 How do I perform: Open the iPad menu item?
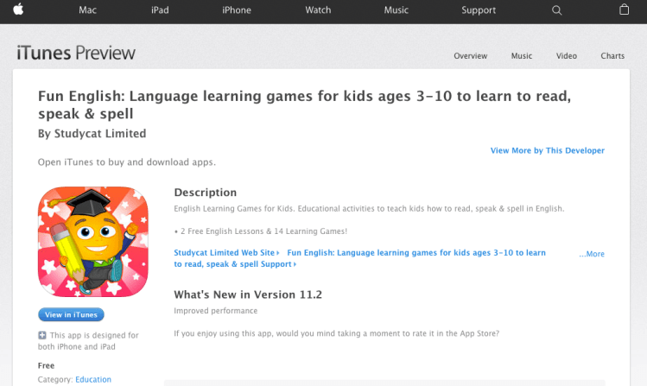tap(160, 10)
